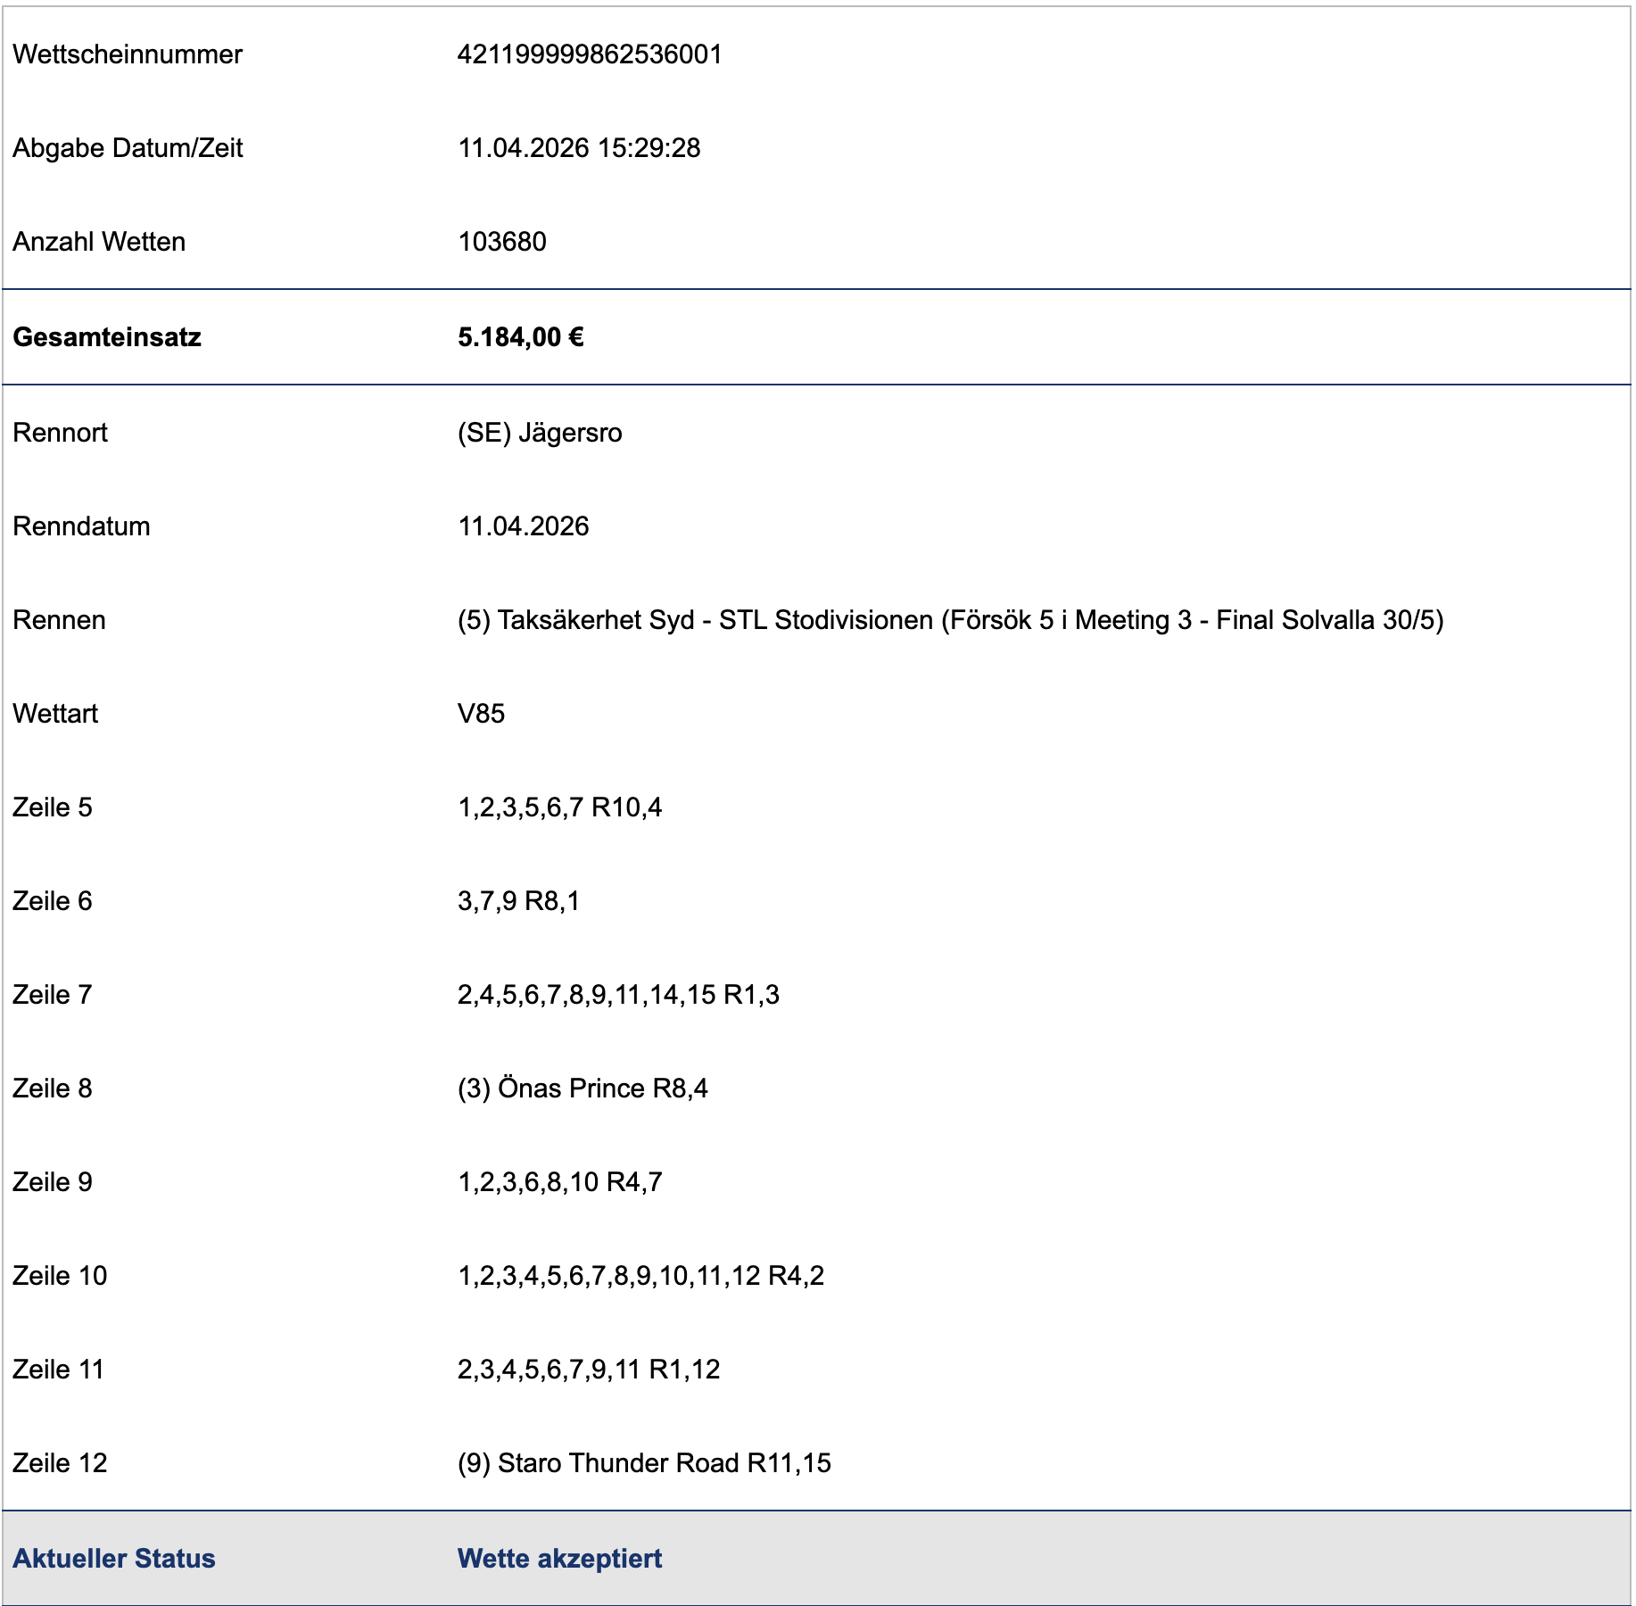
Task: Click the Wettscheinnummer value 421199999862536001
Action: (x=590, y=54)
